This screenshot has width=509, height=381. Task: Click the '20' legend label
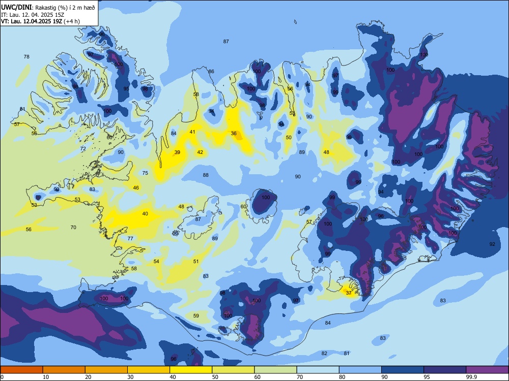tap(88, 377)
